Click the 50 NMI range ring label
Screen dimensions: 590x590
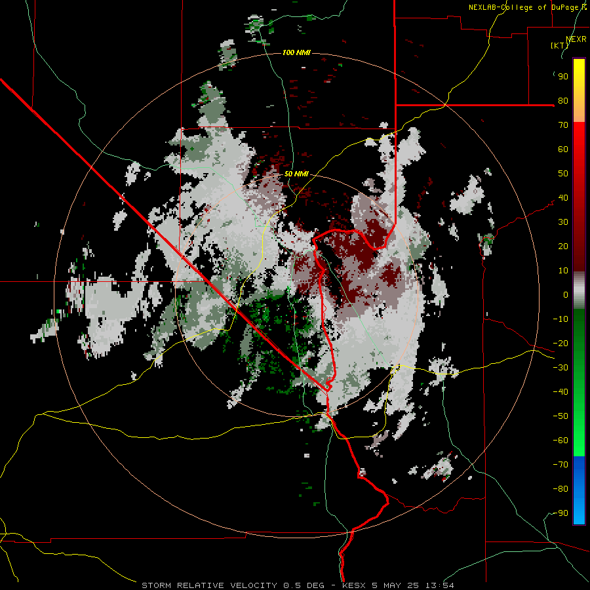pos(296,174)
